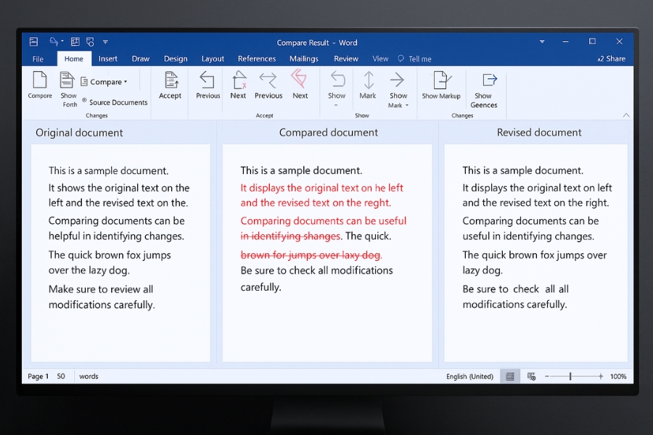Switch to the Review tab
Image resolution: width=653 pixels, height=435 pixels.
coord(346,58)
